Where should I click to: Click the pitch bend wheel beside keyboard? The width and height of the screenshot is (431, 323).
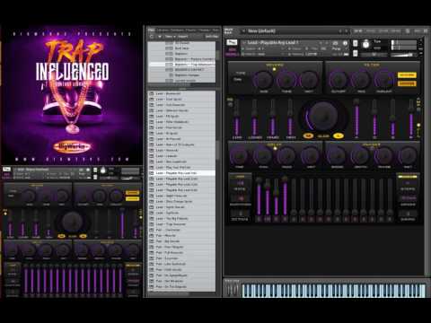click(229, 290)
